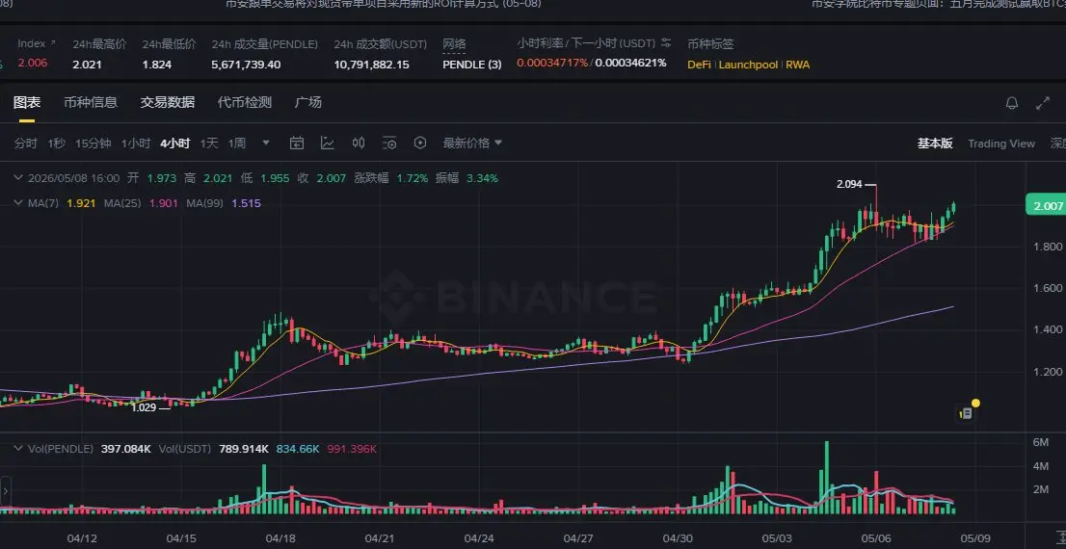Screen dimensions: 1066x549
Task: Click the 1.600 price axis label
Action: [1047, 288]
